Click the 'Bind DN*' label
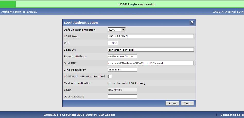This screenshot has height=118, width=244. (x=70, y=63)
